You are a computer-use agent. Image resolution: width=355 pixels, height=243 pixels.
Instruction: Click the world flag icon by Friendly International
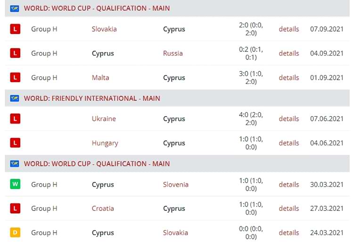pyautogui.click(x=15, y=98)
